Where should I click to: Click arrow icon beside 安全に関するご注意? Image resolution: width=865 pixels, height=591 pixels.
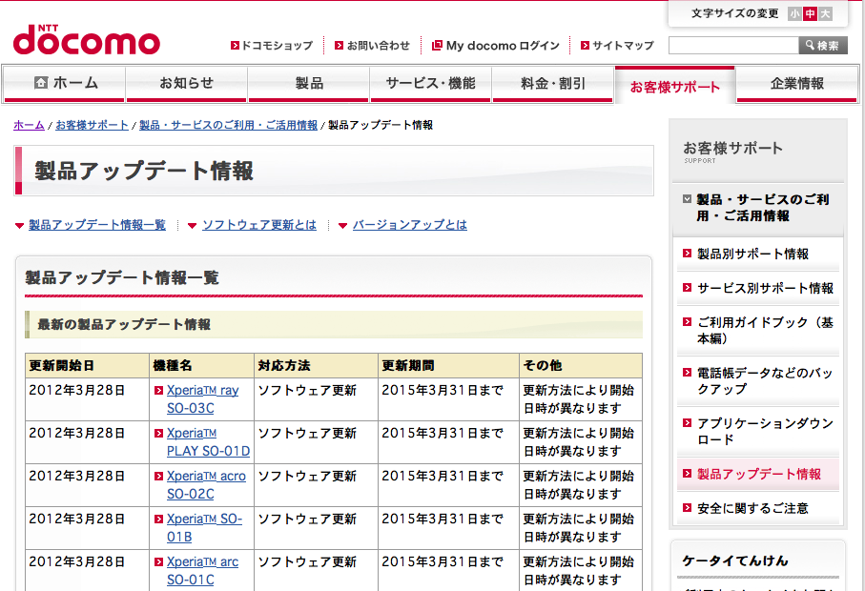click(687, 508)
